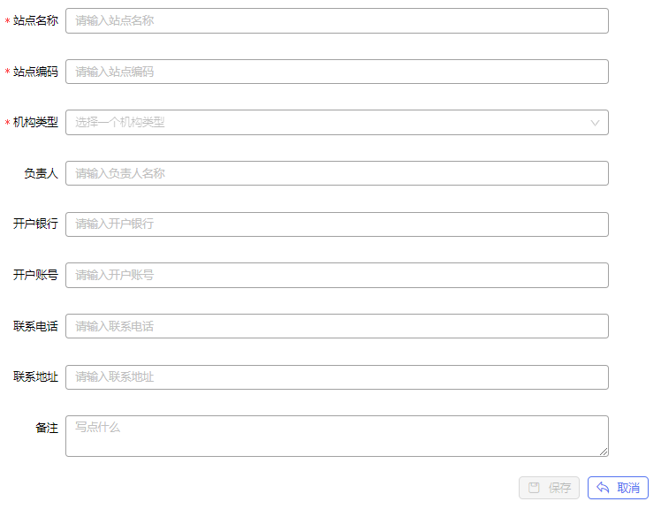Click the 保存 button

click(549, 488)
